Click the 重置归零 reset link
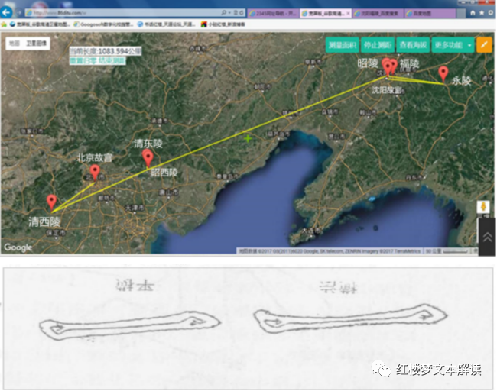497x391 pixels. click(83, 60)
